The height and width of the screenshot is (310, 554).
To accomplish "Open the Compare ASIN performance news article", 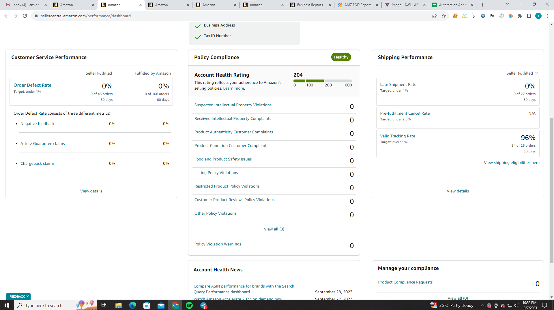I will tap(244, 289).
